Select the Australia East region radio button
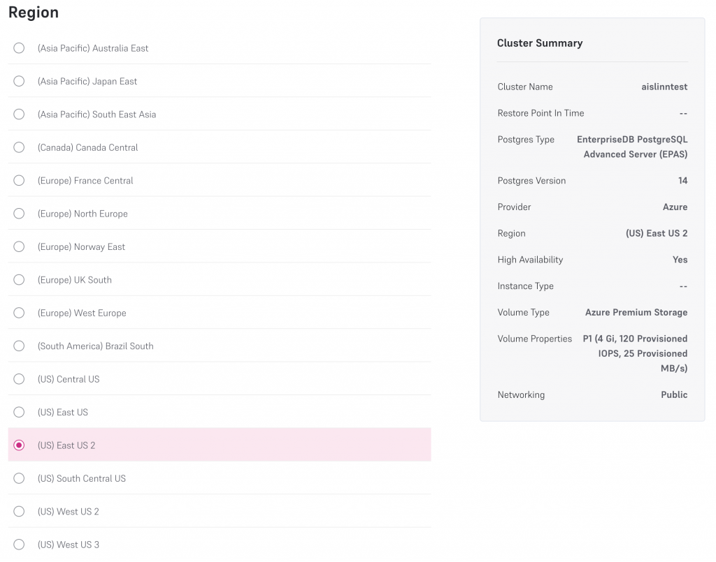716x562 pixels. click(19, 48)
